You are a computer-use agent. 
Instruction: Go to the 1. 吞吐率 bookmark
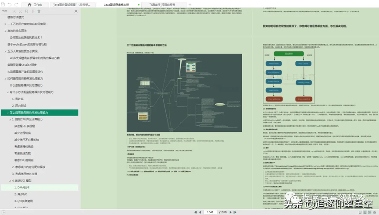pyautogui.click(x=18, y=99)
